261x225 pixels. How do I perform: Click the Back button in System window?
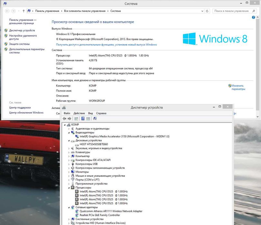point(7,11)
